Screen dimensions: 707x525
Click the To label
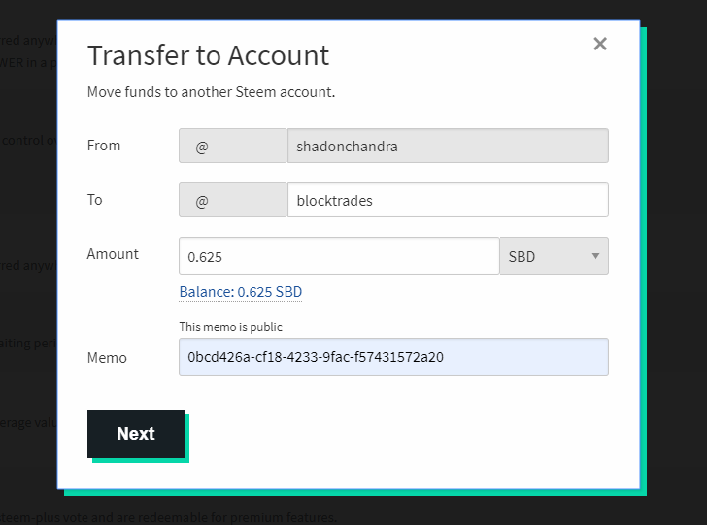pos(95,200)
